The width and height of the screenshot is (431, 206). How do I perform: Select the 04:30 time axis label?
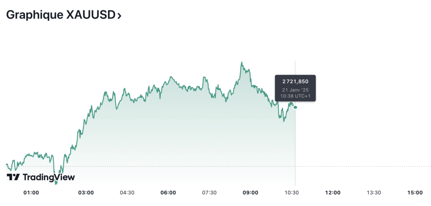pos(127,193)
